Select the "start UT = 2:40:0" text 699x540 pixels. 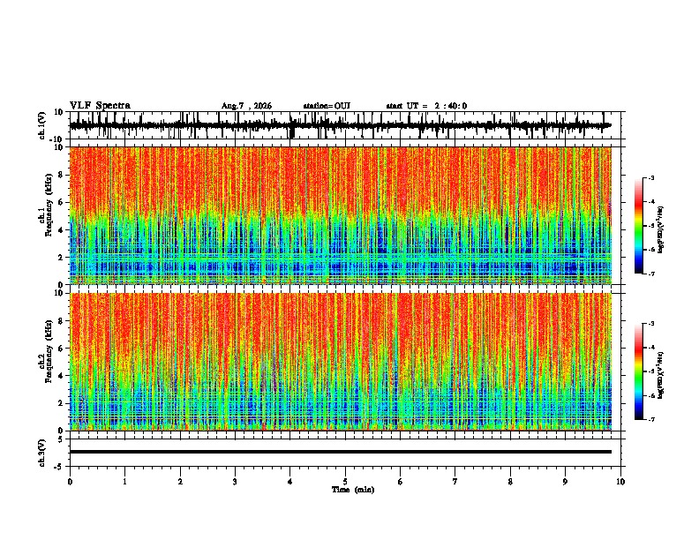coord(426,106)
